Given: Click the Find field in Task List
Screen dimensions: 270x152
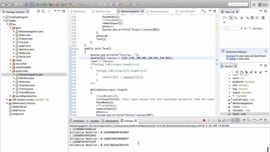Looking at the screenshot, I should coord(230,28).
